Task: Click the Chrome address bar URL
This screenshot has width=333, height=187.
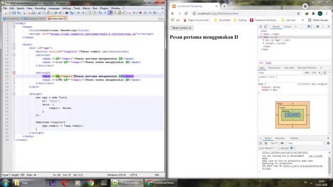Action: (218, 14)
